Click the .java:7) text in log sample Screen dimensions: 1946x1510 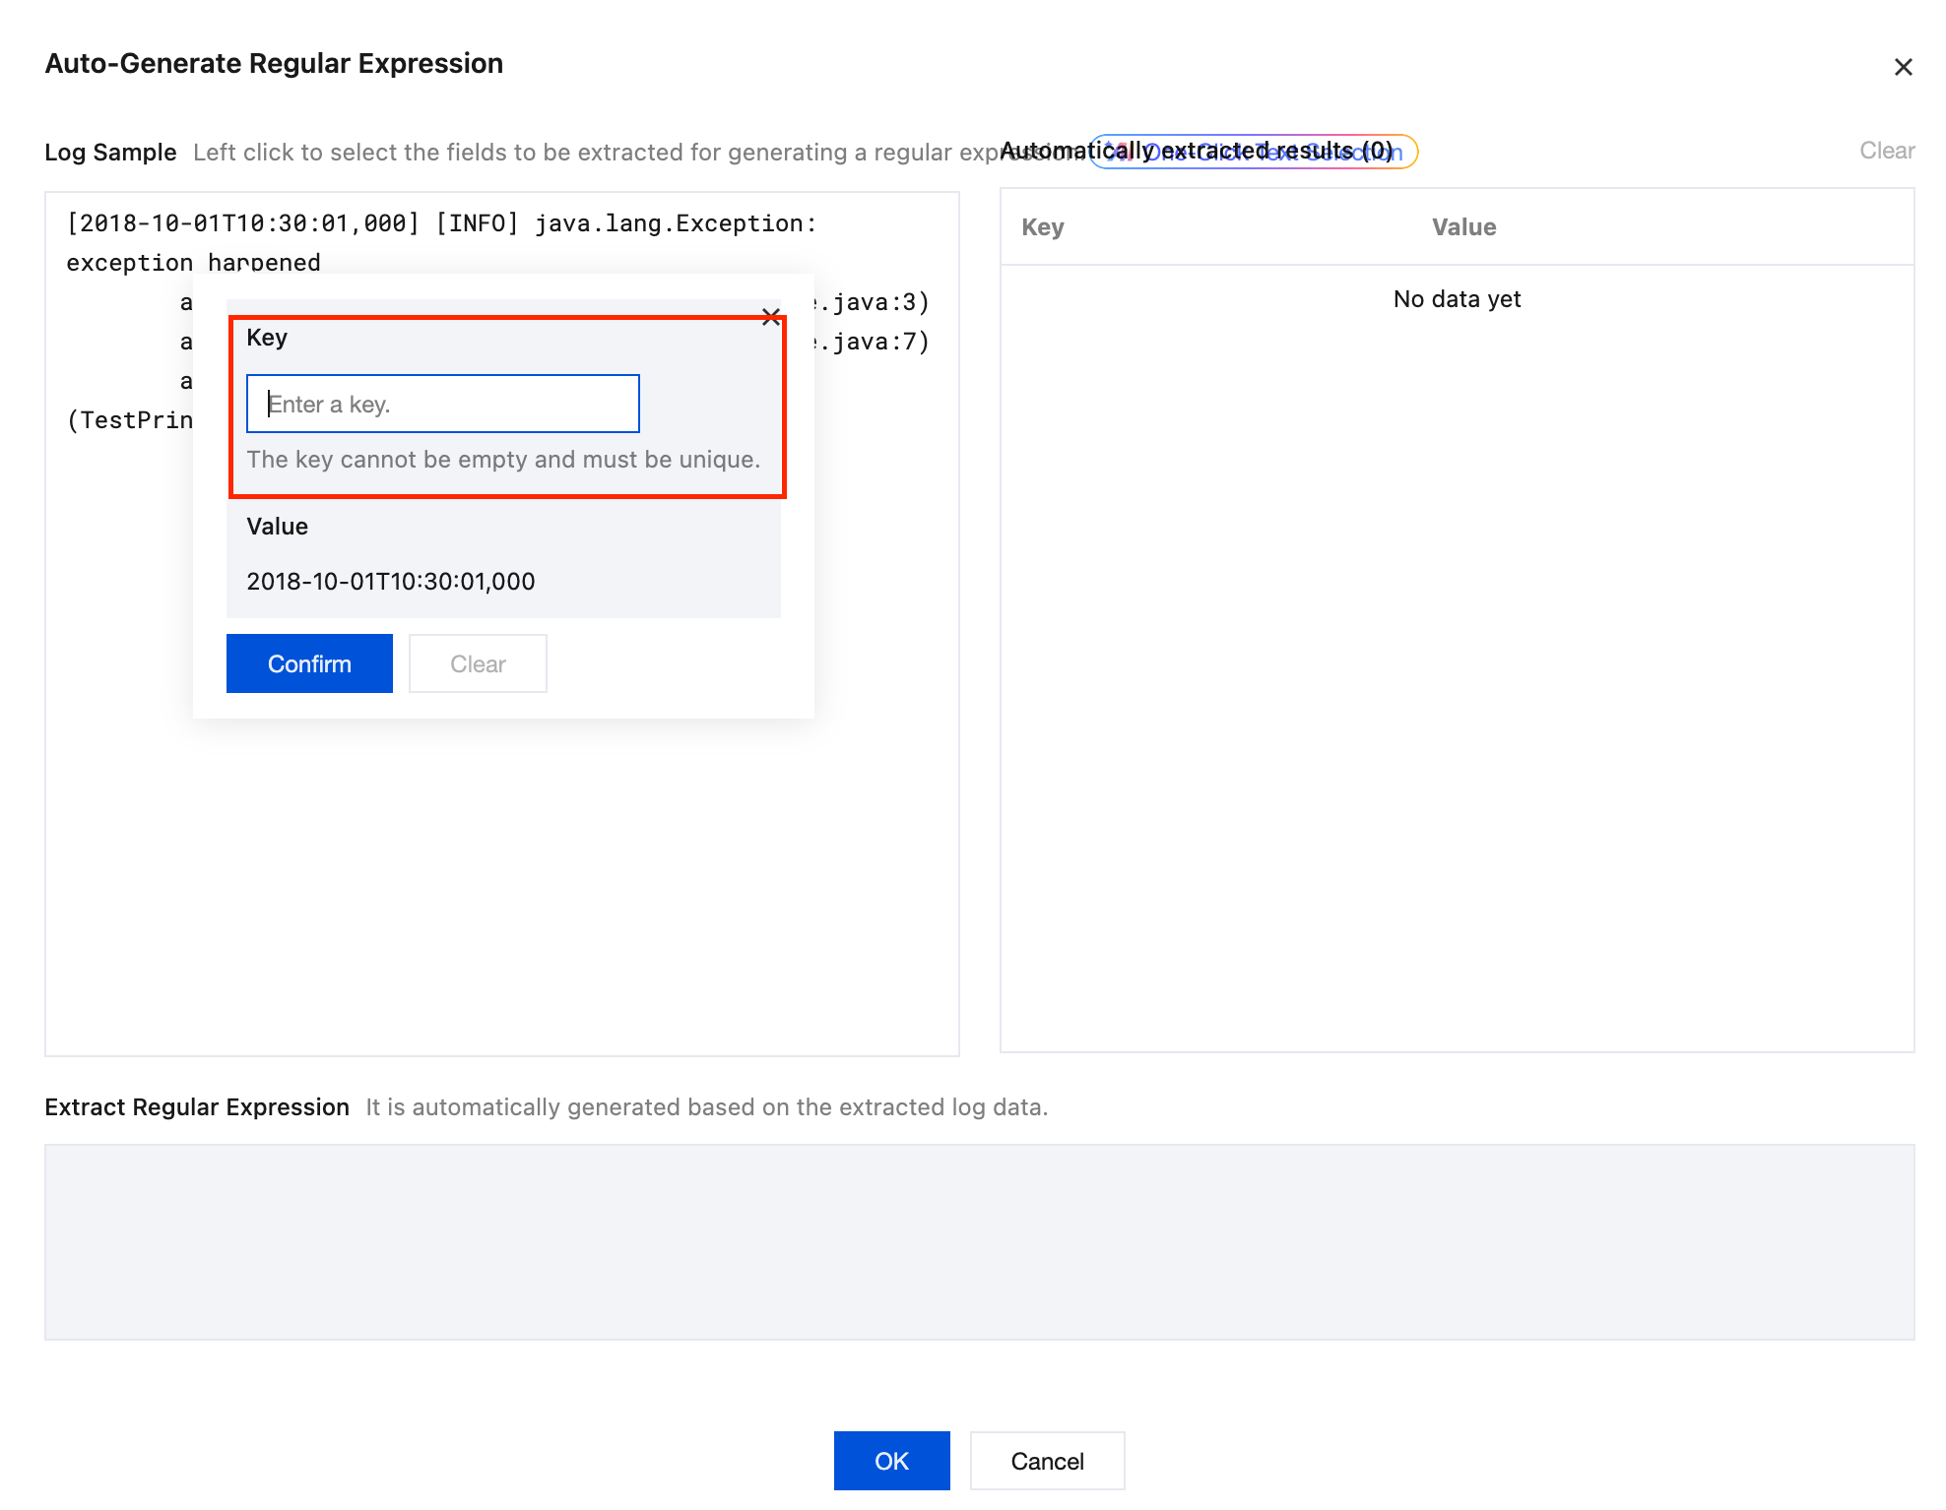point(875,342)
